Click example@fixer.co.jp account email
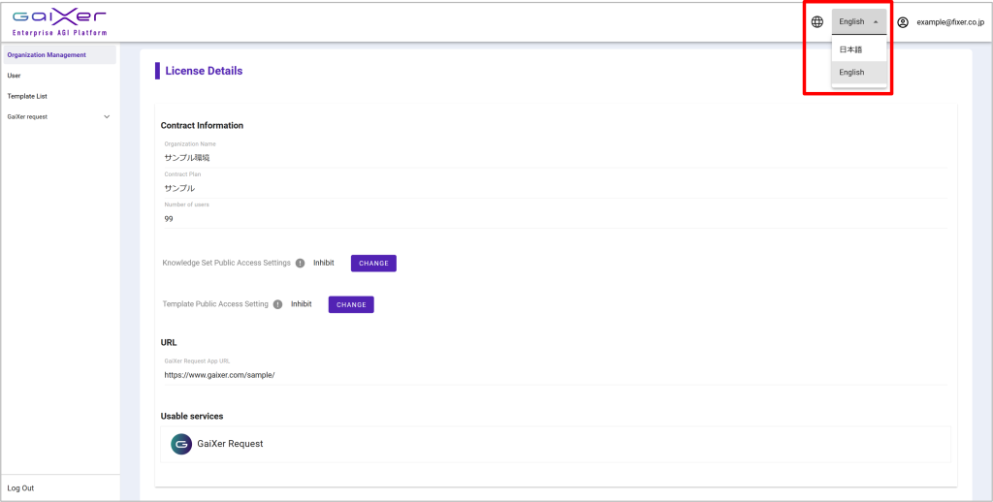This screenshot has height=502, width=993. click(950, 22)
